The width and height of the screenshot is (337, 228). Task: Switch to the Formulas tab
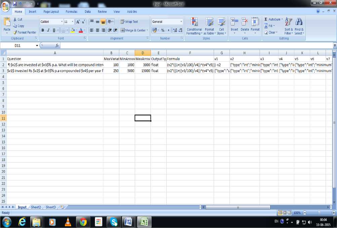click(71, 12)
